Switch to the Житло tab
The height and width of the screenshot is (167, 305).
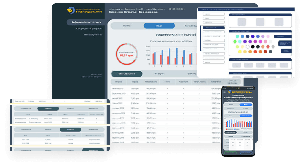[127, 26]
